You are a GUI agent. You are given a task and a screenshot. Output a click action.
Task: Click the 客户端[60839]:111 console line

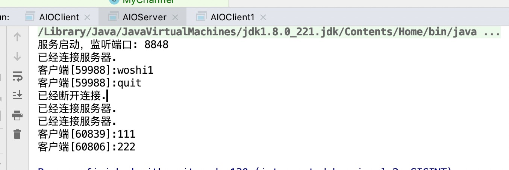pos(86,134)
